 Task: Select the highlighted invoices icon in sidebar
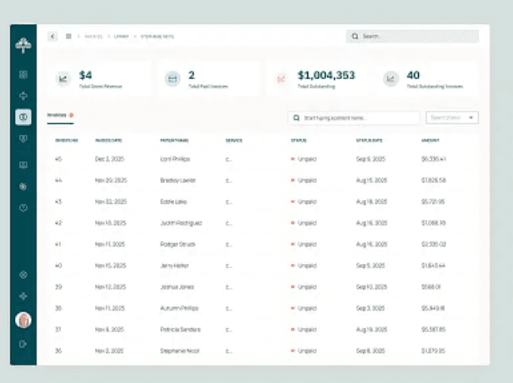coord(23,117)
